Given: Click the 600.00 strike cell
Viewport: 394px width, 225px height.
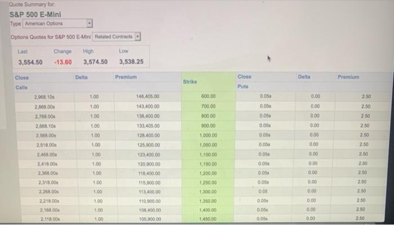Looking at the screenshot, I should (x=208, y=97).
